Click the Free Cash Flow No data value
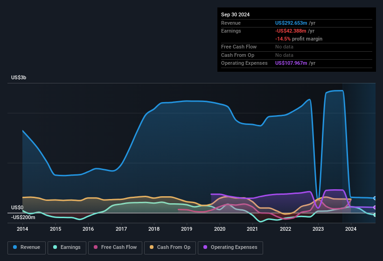This screenshot has height=261, width=383. coord(284,47)
